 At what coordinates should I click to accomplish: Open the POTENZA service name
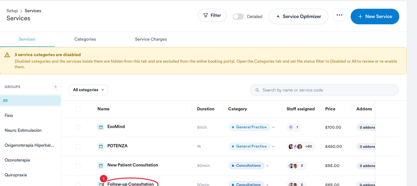click(117, 146)
